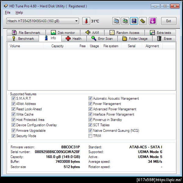Viewport: 183px width, 183px height.
Task: Switch to the Disk monitor tab
Action: click(63, 33)
